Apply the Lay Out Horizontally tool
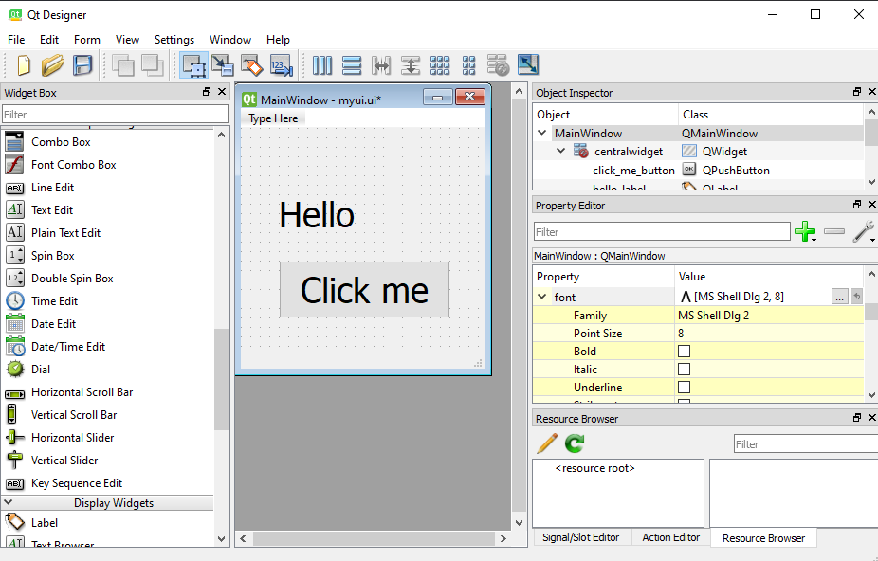Viewport: 878px width, 561px height. tap(322, 65)
